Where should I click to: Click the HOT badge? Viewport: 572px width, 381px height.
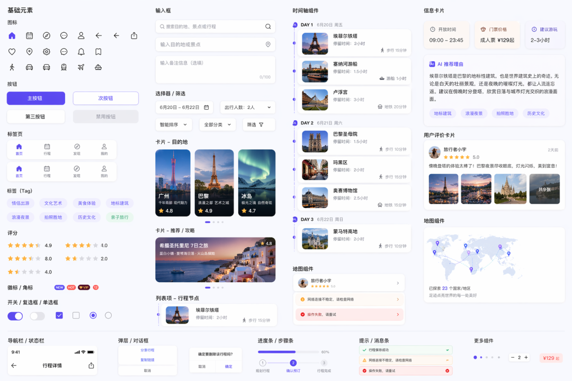(x=71, y=287)
